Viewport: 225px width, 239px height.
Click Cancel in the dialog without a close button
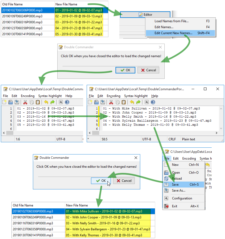[x=148, y=70]
